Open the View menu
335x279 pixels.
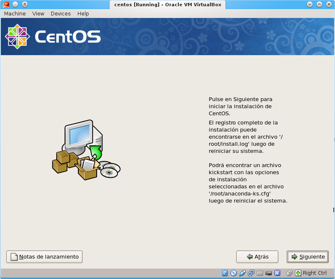point(38,13)
